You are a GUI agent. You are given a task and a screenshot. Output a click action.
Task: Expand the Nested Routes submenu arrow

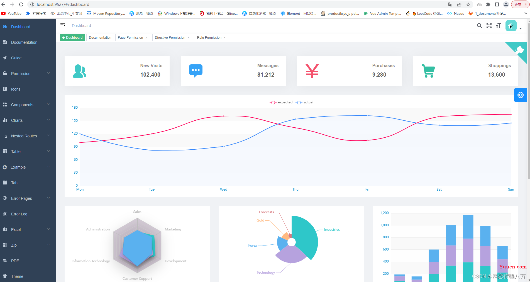(x=48, y=135)
